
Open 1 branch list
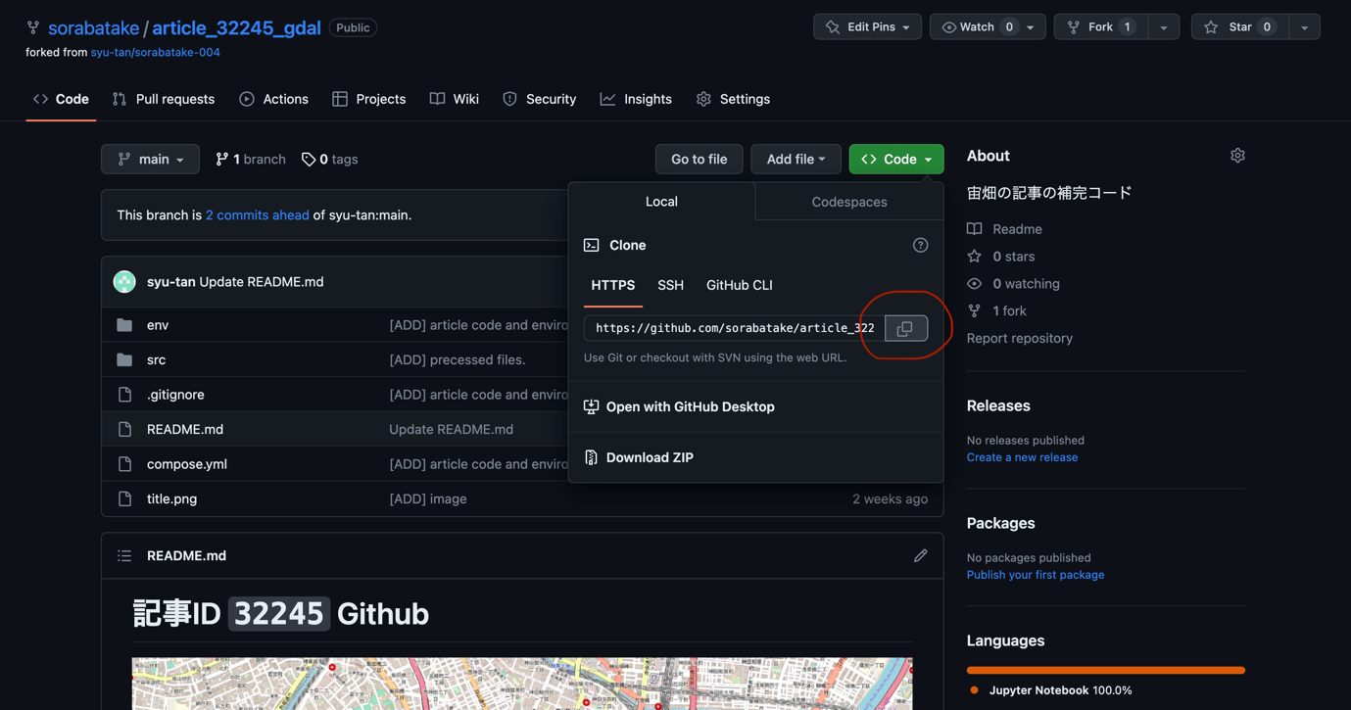[x=251, y=159]
